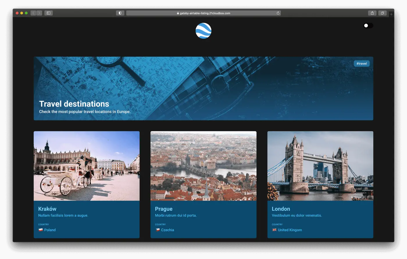Select the #travel tag badge
407x259 pixels.
361,63
